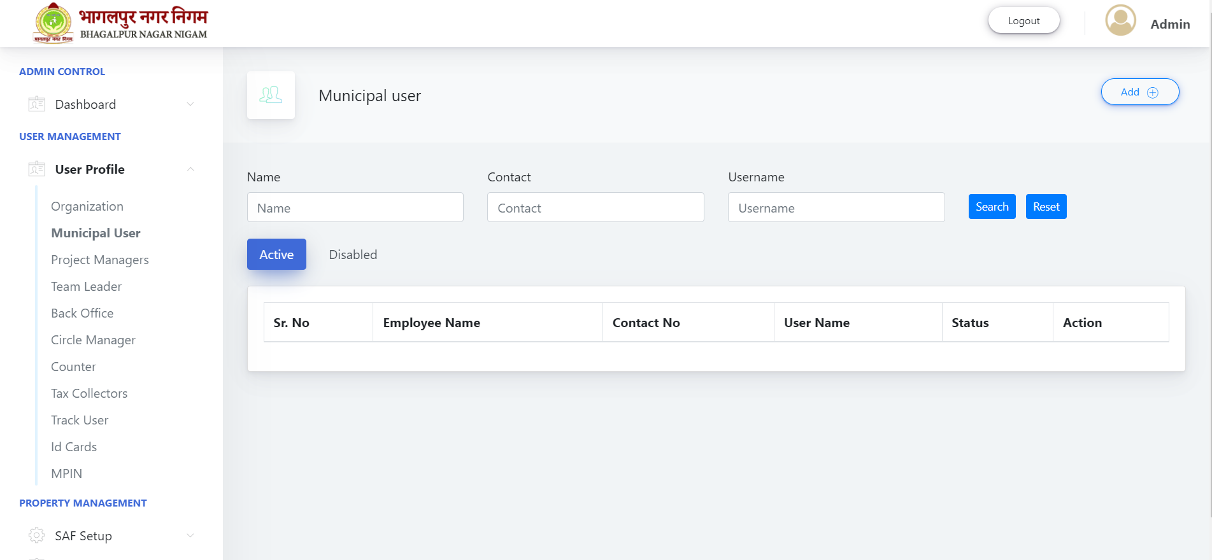Open Organization under User Profile

(87, 206)
